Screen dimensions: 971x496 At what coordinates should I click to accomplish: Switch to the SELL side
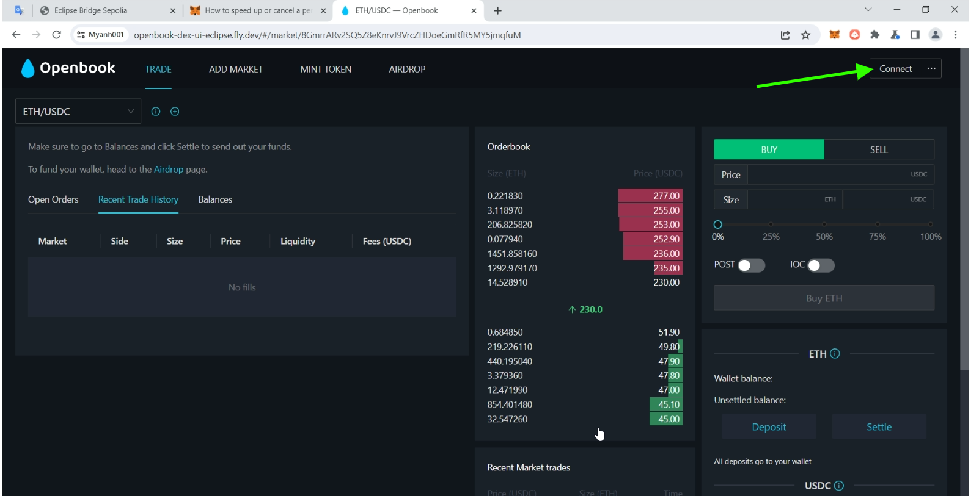(x=879, y=149)
